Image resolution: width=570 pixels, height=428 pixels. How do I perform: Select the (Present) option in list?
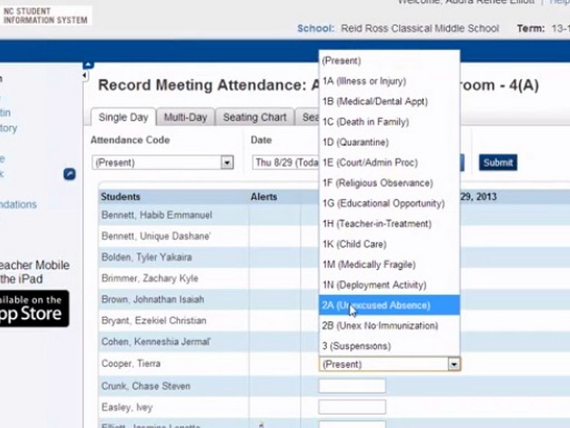[x=342, y=61]
